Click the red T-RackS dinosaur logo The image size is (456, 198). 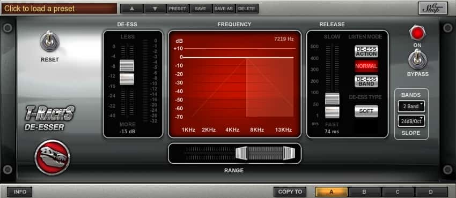pyautogui.click(x=53, y=157)
